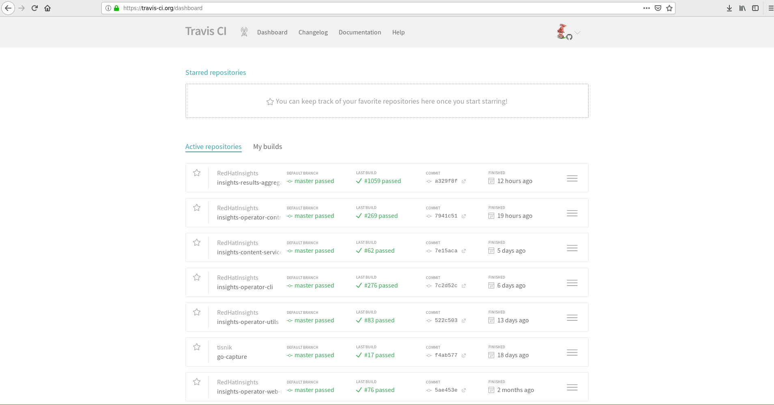
Task: Open browser downloads icon
Action: point(729,8)
